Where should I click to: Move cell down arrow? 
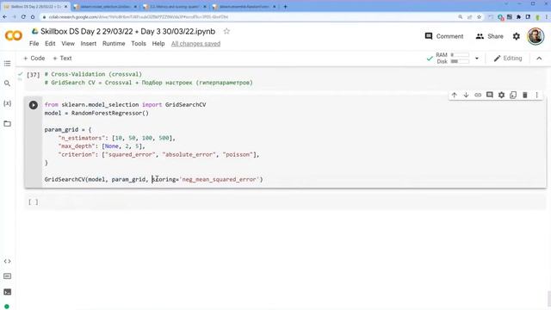[x=466, y=95]
